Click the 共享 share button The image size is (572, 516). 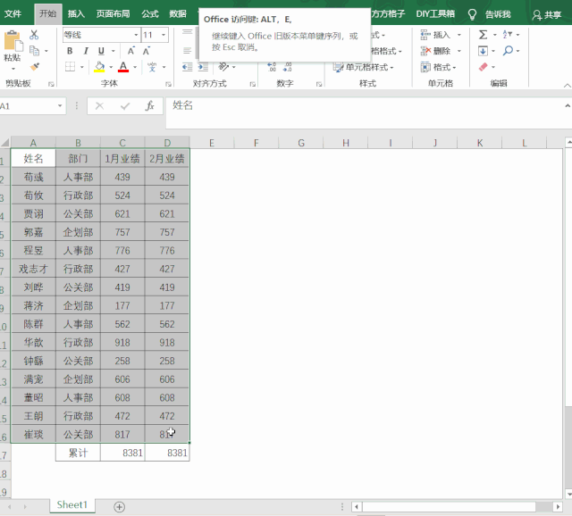point(547,14)
